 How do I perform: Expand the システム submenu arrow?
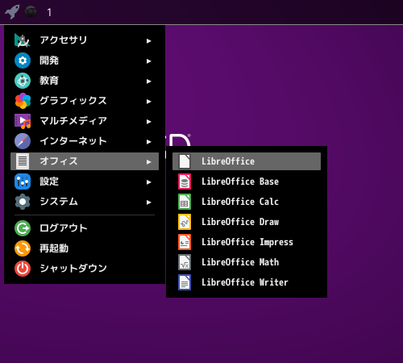(148, 202)
